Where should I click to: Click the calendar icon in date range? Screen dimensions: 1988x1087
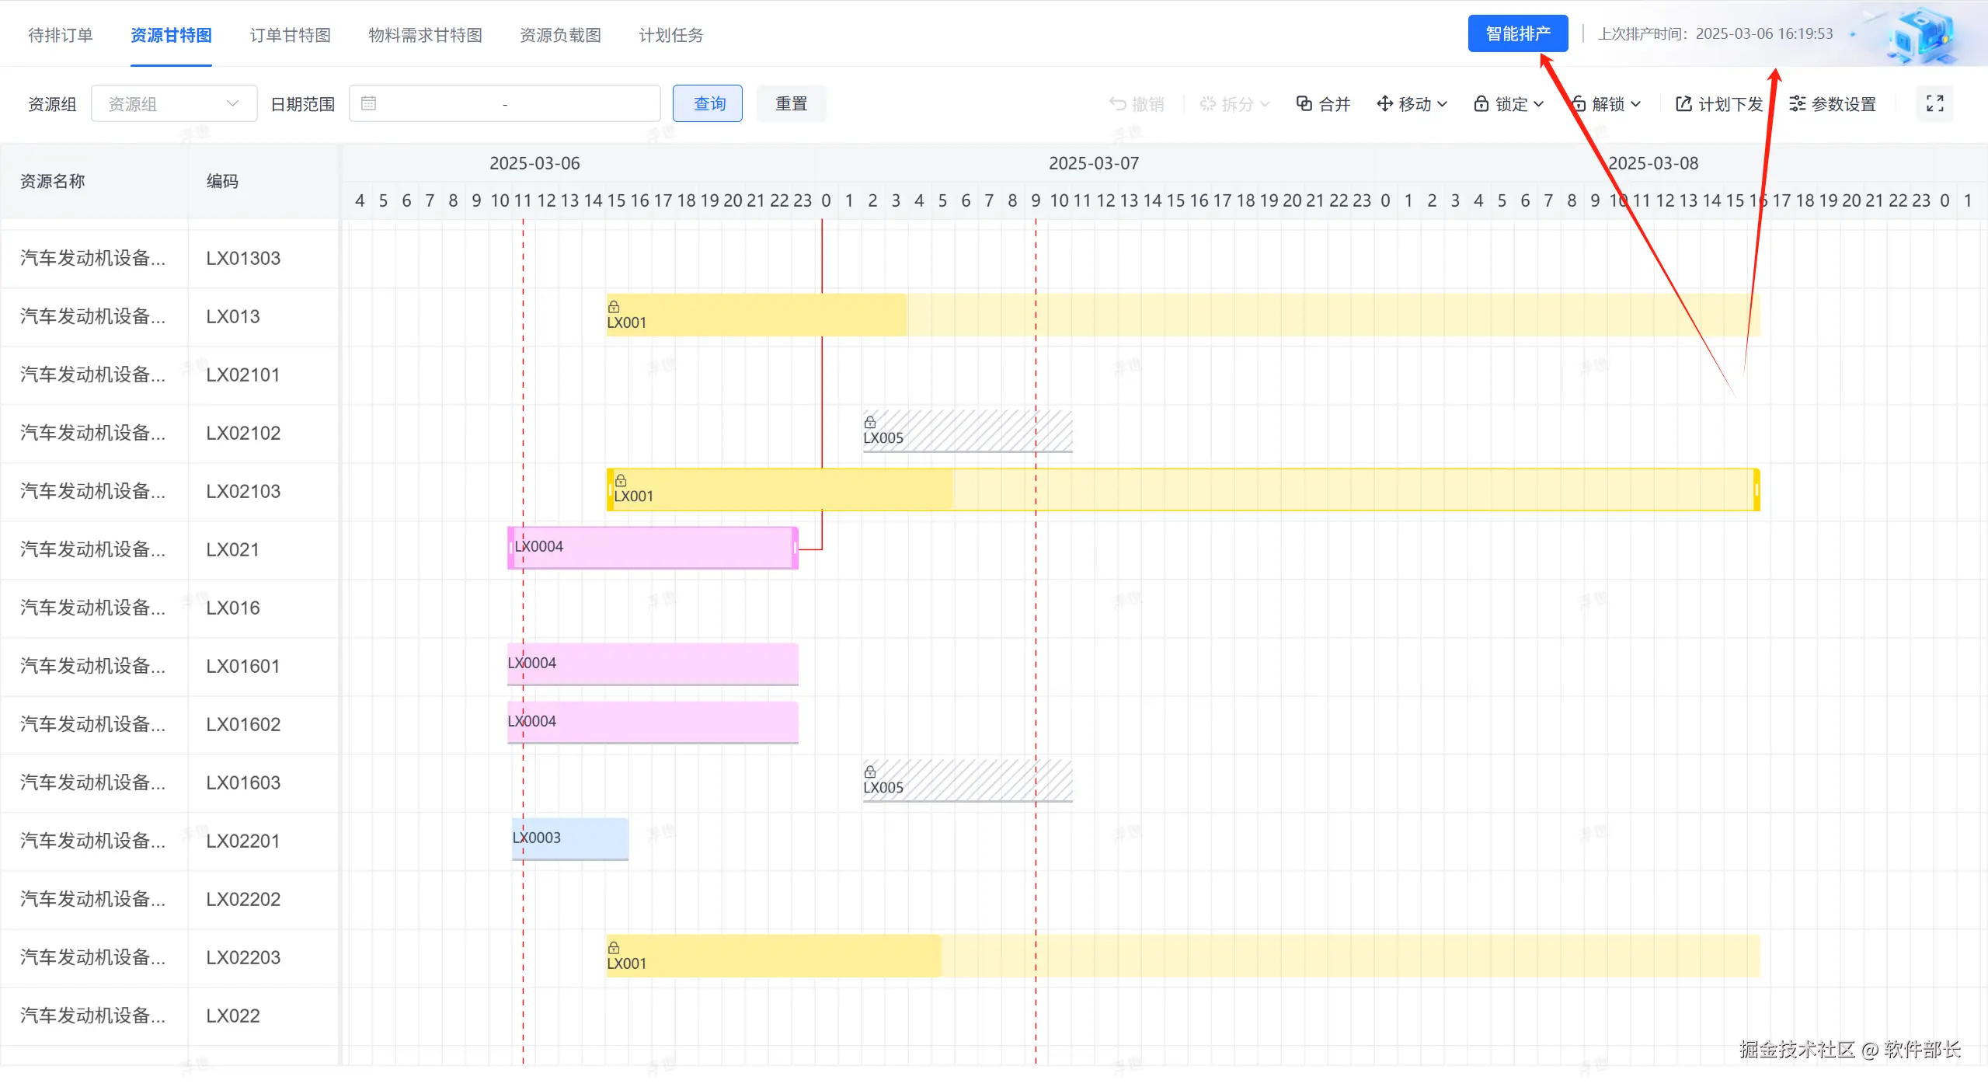pyautogui.click(x=369, y=103)
